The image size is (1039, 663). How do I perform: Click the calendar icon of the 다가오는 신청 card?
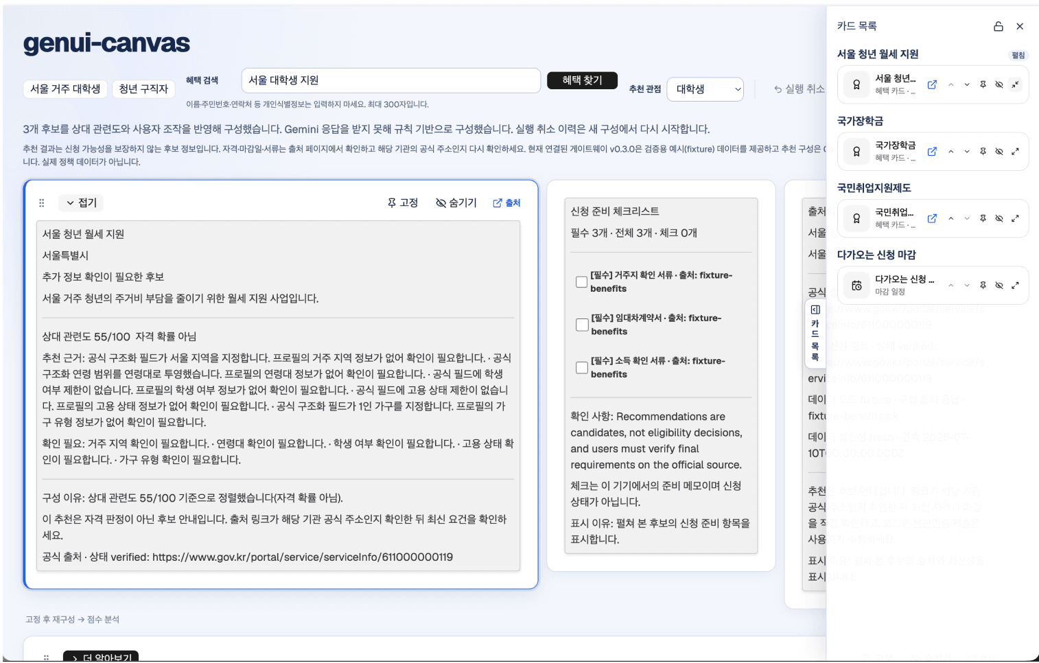tap(856, 286)
